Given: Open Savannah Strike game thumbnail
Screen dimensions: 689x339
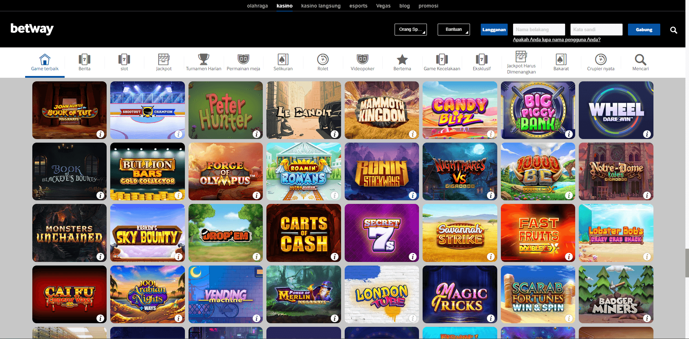Looking at the screenshot, I should coord(460,233).
